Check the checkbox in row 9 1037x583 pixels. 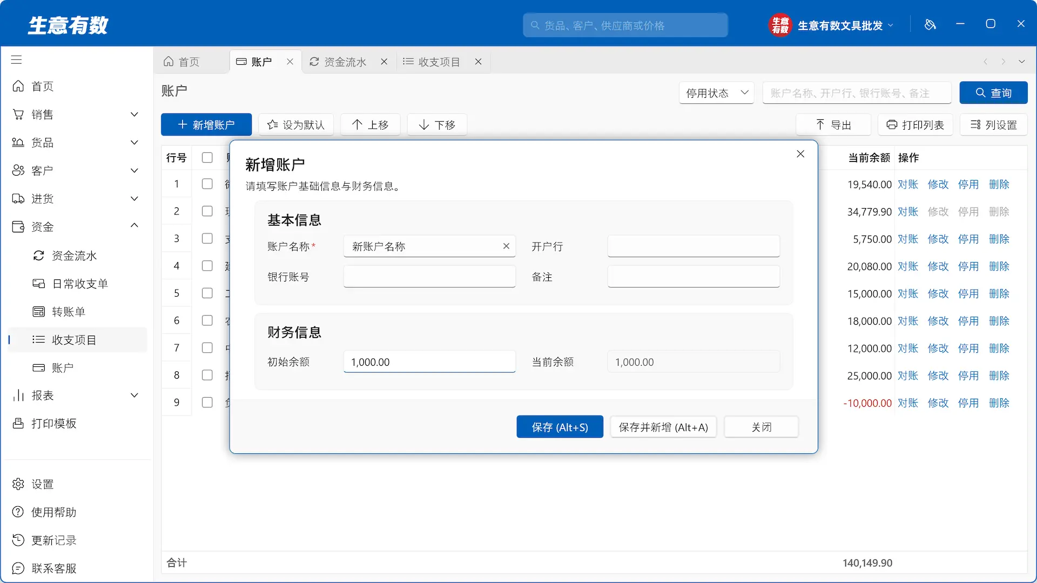coord(207,403)
